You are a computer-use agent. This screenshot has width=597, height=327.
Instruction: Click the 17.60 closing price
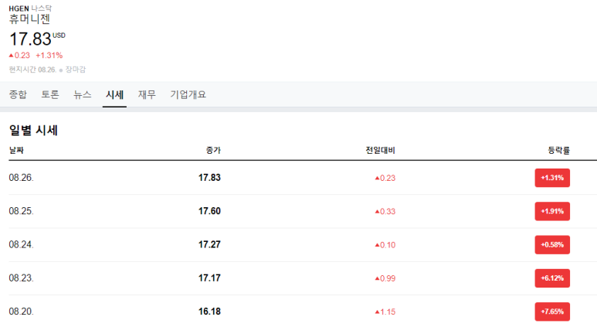(209, 211)
